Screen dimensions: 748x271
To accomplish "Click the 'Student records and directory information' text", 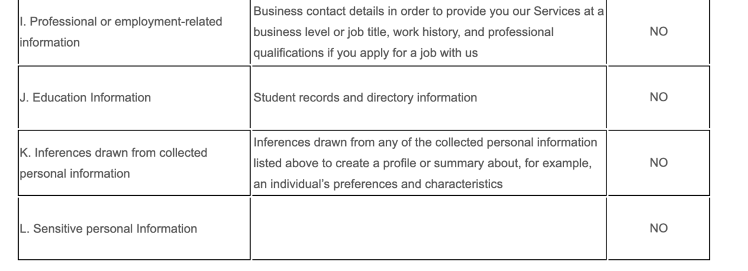I will (365, 98).
